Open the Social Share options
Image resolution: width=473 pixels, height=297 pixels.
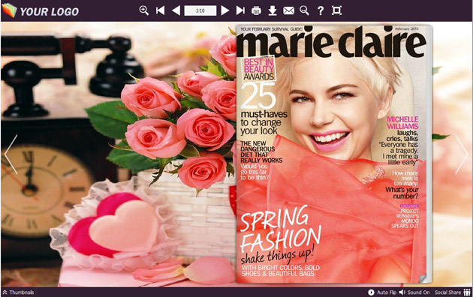[x=453, y=292]
